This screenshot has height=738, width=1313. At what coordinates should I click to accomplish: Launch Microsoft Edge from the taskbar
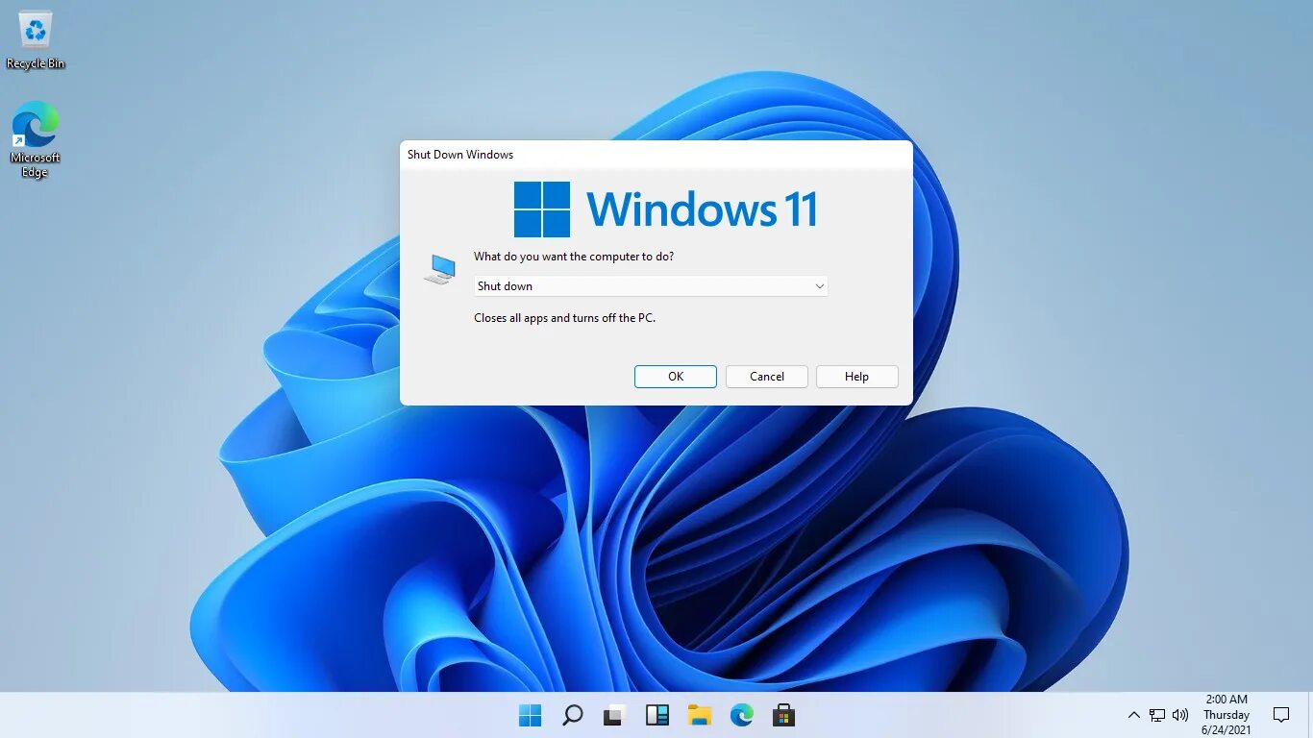[742, 715]
